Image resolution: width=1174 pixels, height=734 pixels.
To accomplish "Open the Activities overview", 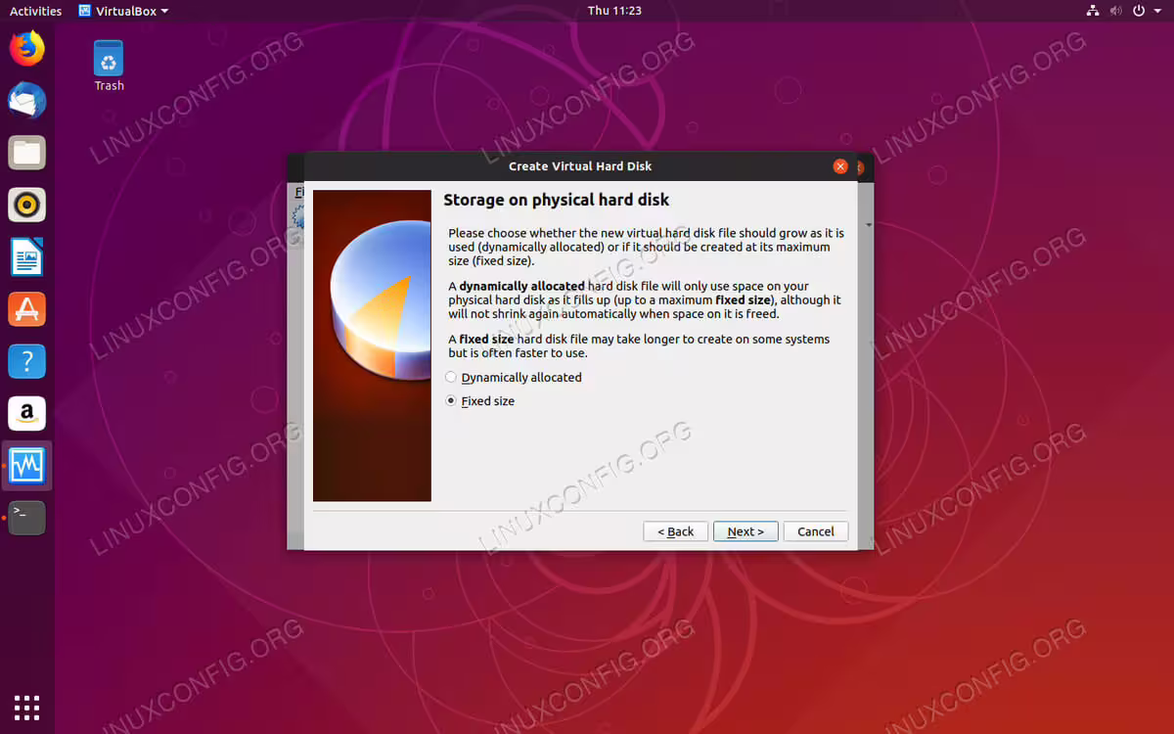I will pos(35,11).
